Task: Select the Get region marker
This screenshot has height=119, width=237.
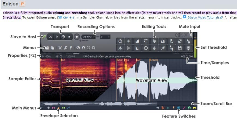Action: coord(64,60)
